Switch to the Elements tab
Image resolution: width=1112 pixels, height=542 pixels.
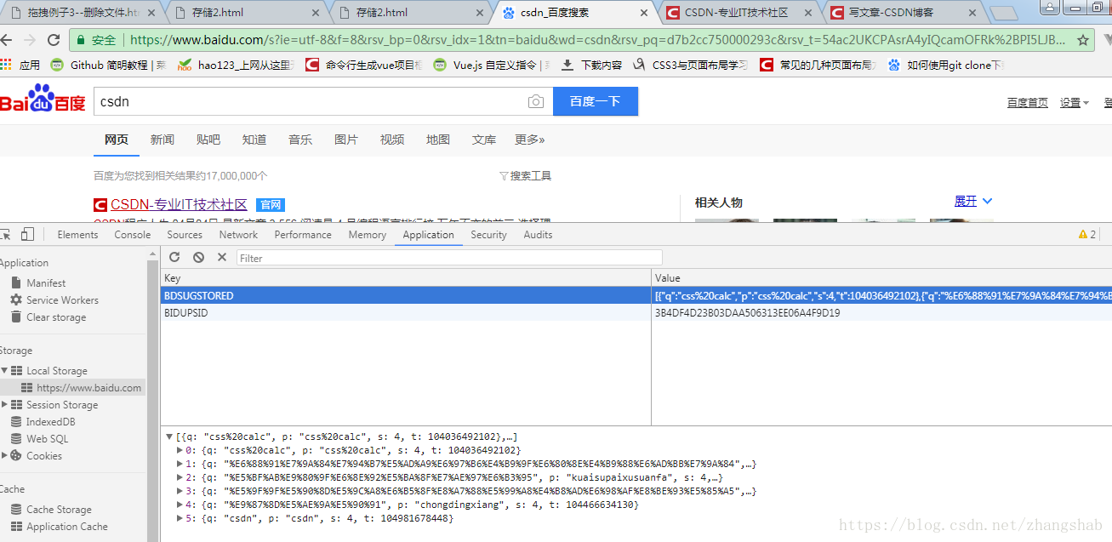(x=77, y=235)
